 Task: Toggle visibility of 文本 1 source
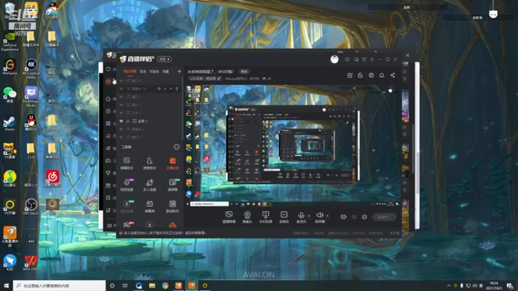point(122,113)
